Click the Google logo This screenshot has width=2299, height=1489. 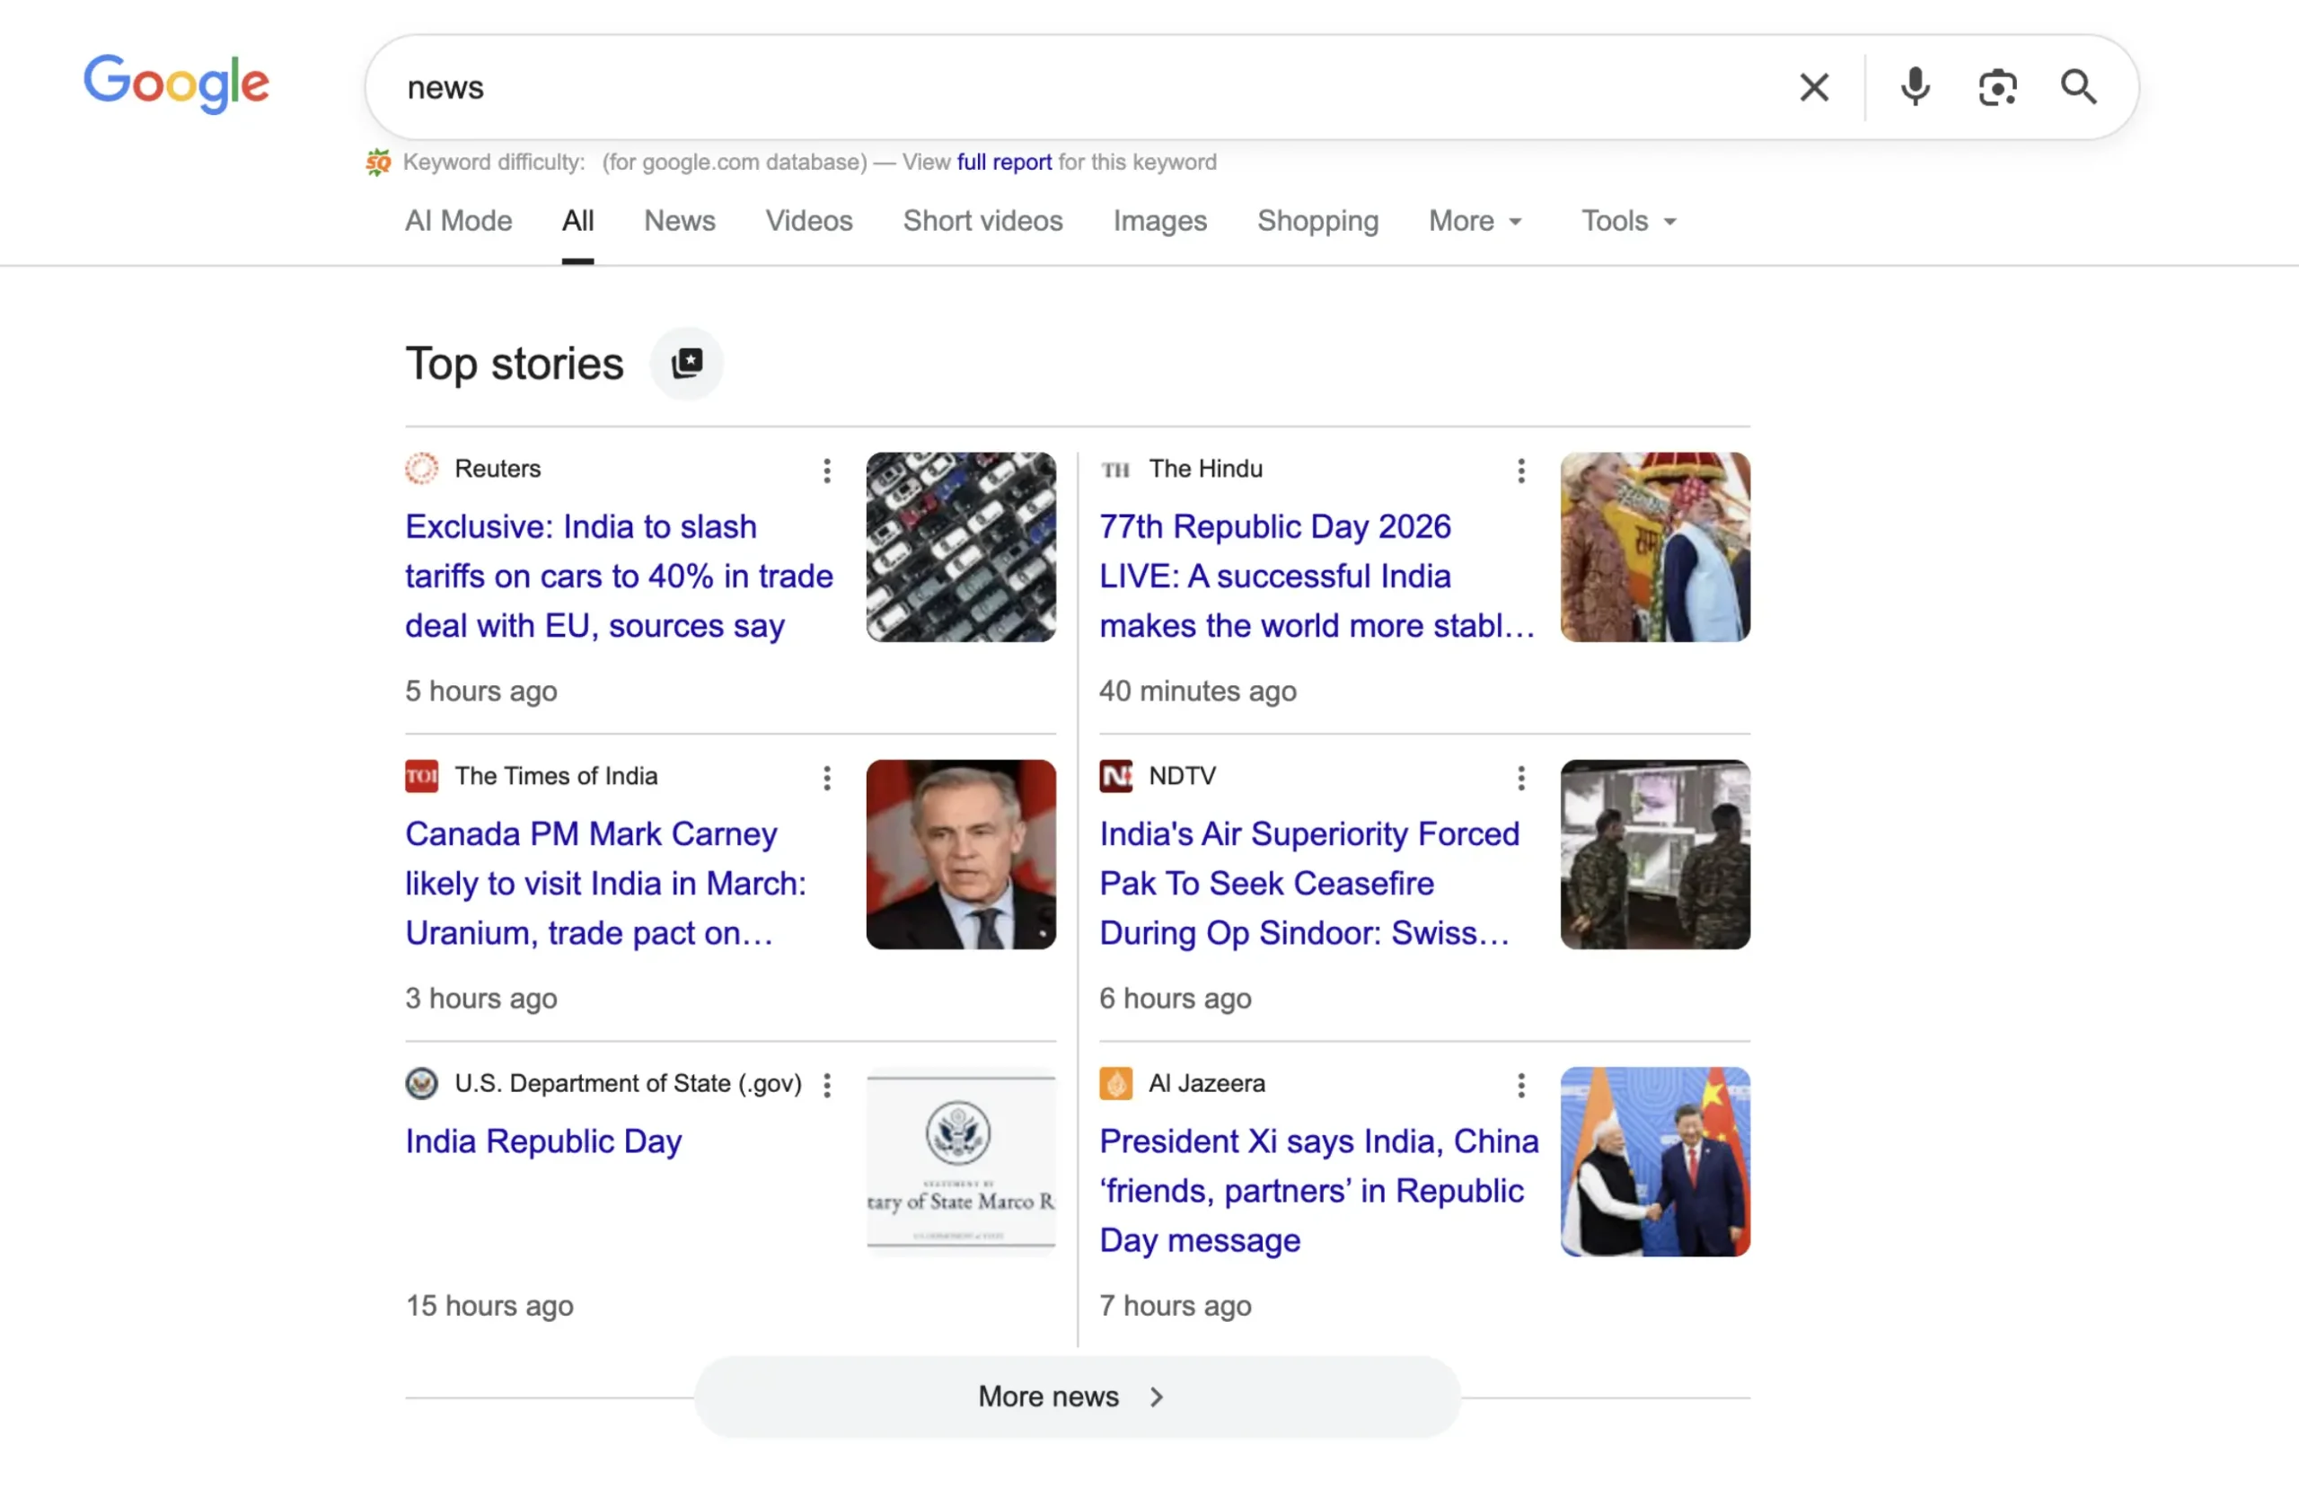point(176,84)
